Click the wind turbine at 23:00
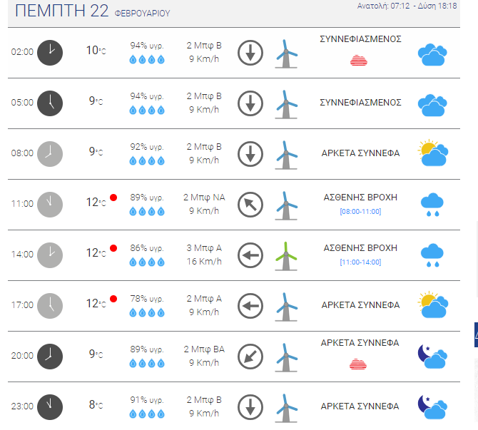This screenshot has height=430, width=478. point(286,408)
